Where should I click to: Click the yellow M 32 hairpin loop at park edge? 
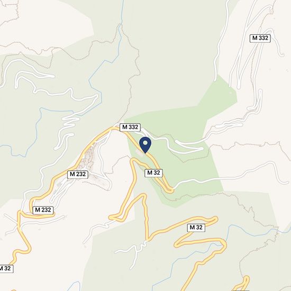[x=170, y=190]
